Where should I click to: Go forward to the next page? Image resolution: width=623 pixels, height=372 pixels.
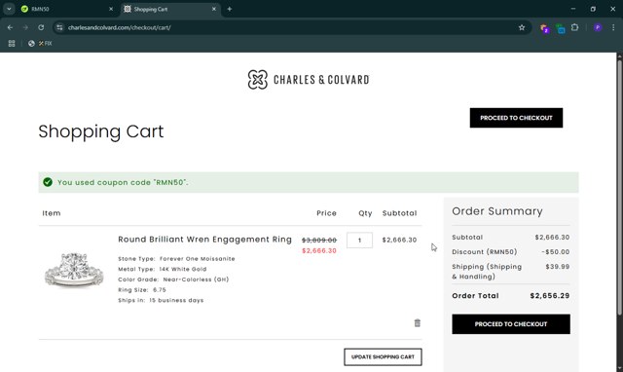click(25, 27)
